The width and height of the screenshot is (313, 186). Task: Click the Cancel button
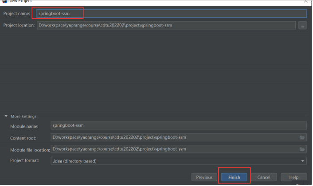click(x=264, y=177)
